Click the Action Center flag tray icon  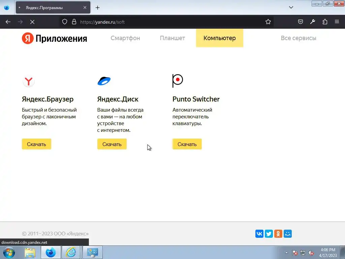pyautogui.click(x=295, y=253)
